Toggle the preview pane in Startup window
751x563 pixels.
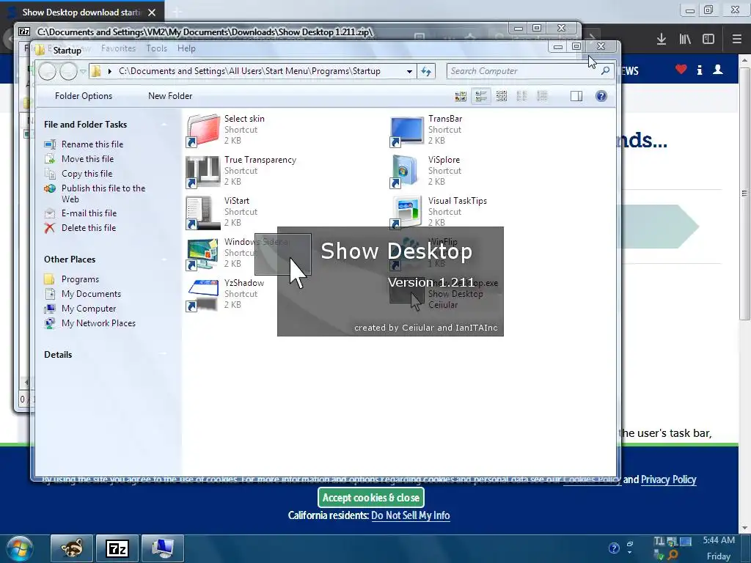(576, 96)
